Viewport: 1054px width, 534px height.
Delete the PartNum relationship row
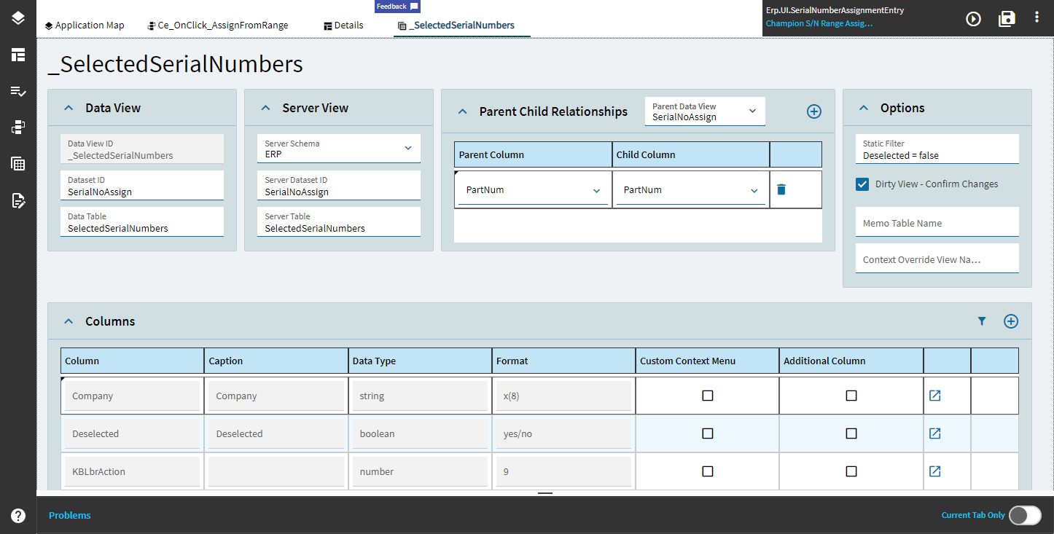pos(781,189)
